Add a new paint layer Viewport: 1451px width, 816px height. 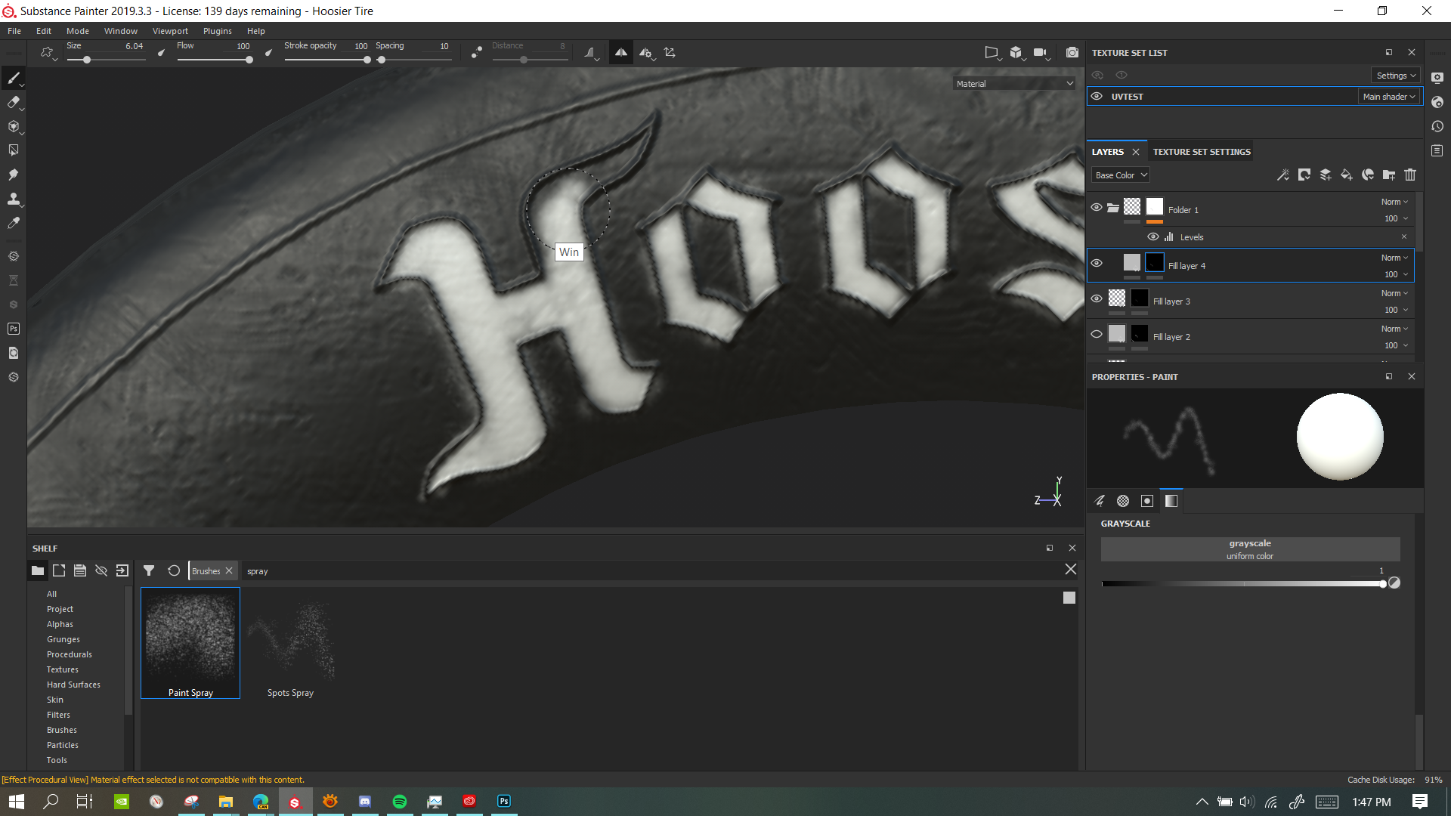pyautogui.click(x=1326, y=175)
